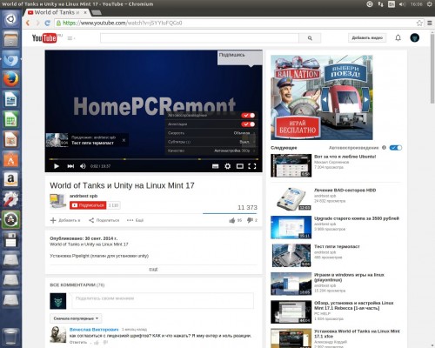Click the Upload video button
The image size is (435, 348).
tap(367, 37)
